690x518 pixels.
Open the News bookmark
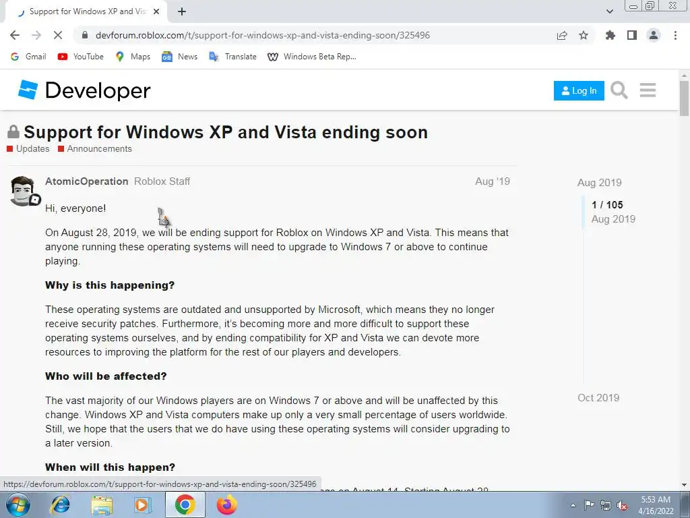click(x=179, y=57)
